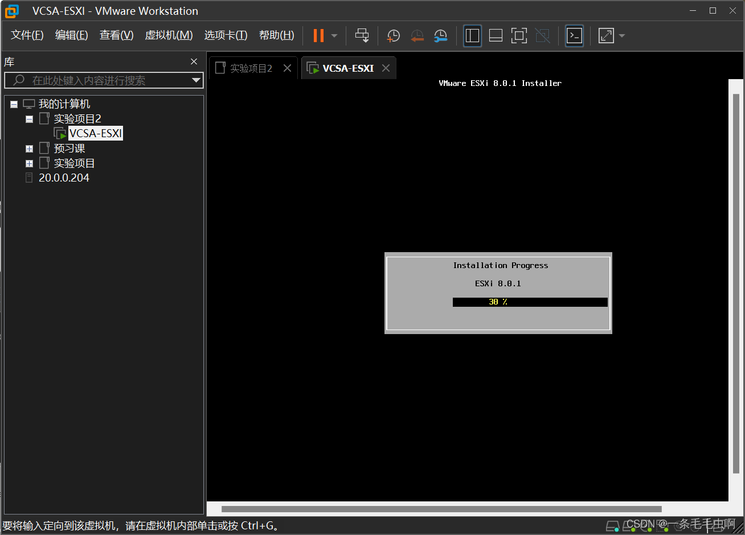Minimize the VMware Workstation window
This screenshot has width=745, height=535.
[x=693, y=11]
